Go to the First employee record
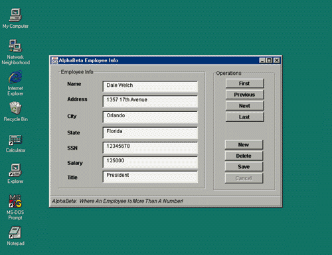Image resolution: width=332 pixels, height=255 pixels. click(x=244, y=83)
